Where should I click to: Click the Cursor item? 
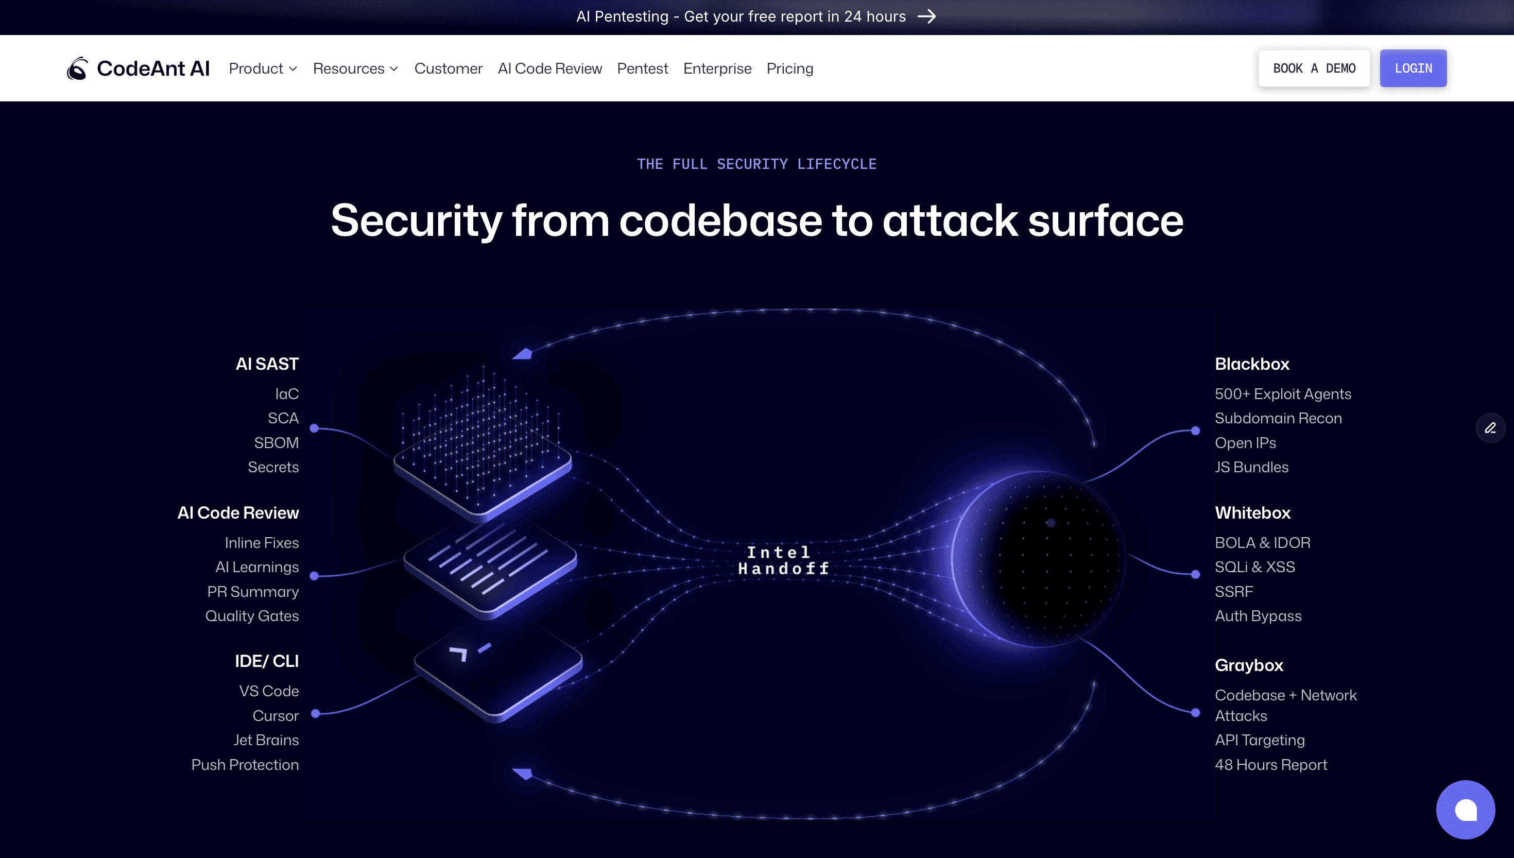click(x=276, y=715)
